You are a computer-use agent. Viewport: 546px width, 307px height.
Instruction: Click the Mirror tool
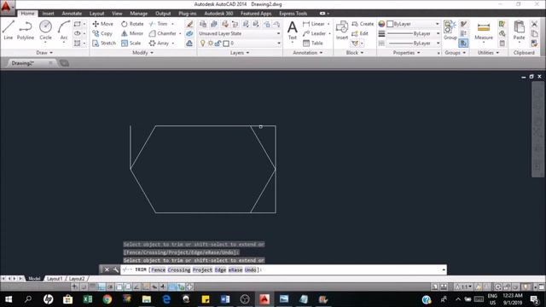pos(132,33)
